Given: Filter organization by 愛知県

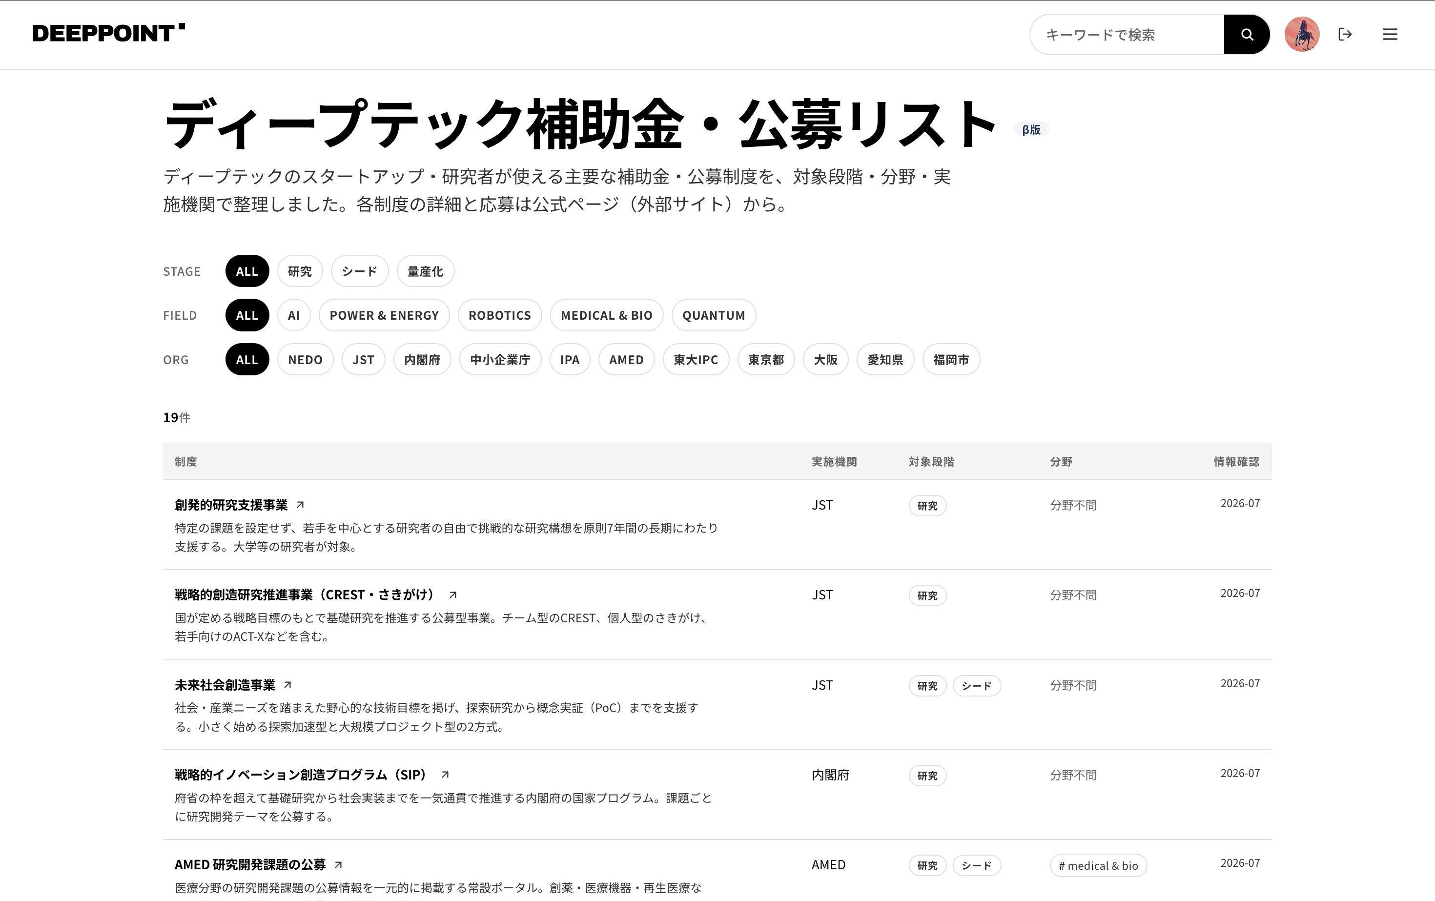Looking at the screenshot, I should pyautogui.click(x=885, y=359).
